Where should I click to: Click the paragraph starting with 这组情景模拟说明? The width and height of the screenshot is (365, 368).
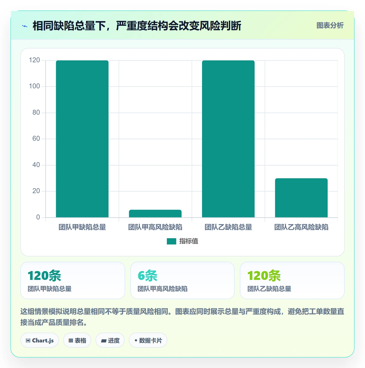[x=182, y=317]
